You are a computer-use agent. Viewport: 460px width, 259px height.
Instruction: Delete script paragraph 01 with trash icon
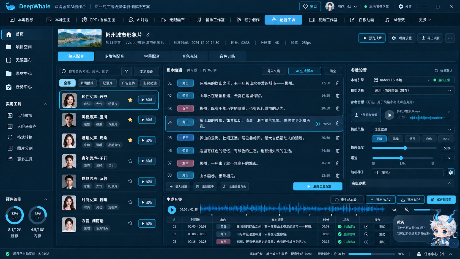(x=338, y=83)
